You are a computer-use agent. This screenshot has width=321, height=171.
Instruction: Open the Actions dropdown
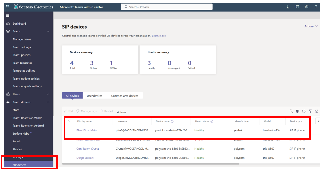311,26
